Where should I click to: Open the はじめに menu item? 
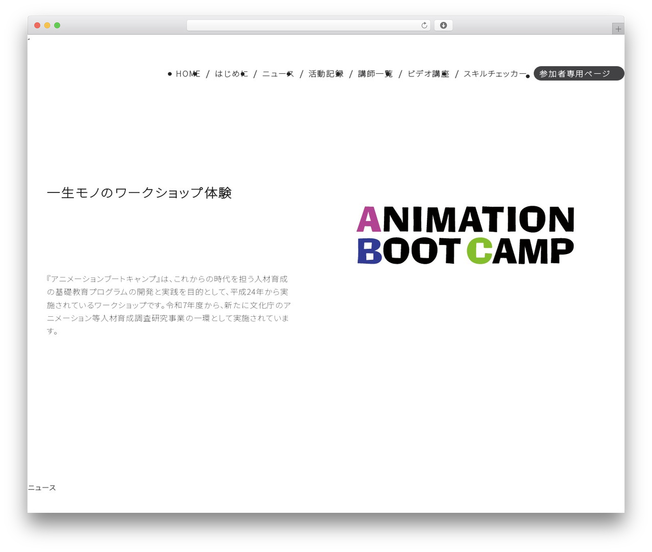click(x=231, y=74)
